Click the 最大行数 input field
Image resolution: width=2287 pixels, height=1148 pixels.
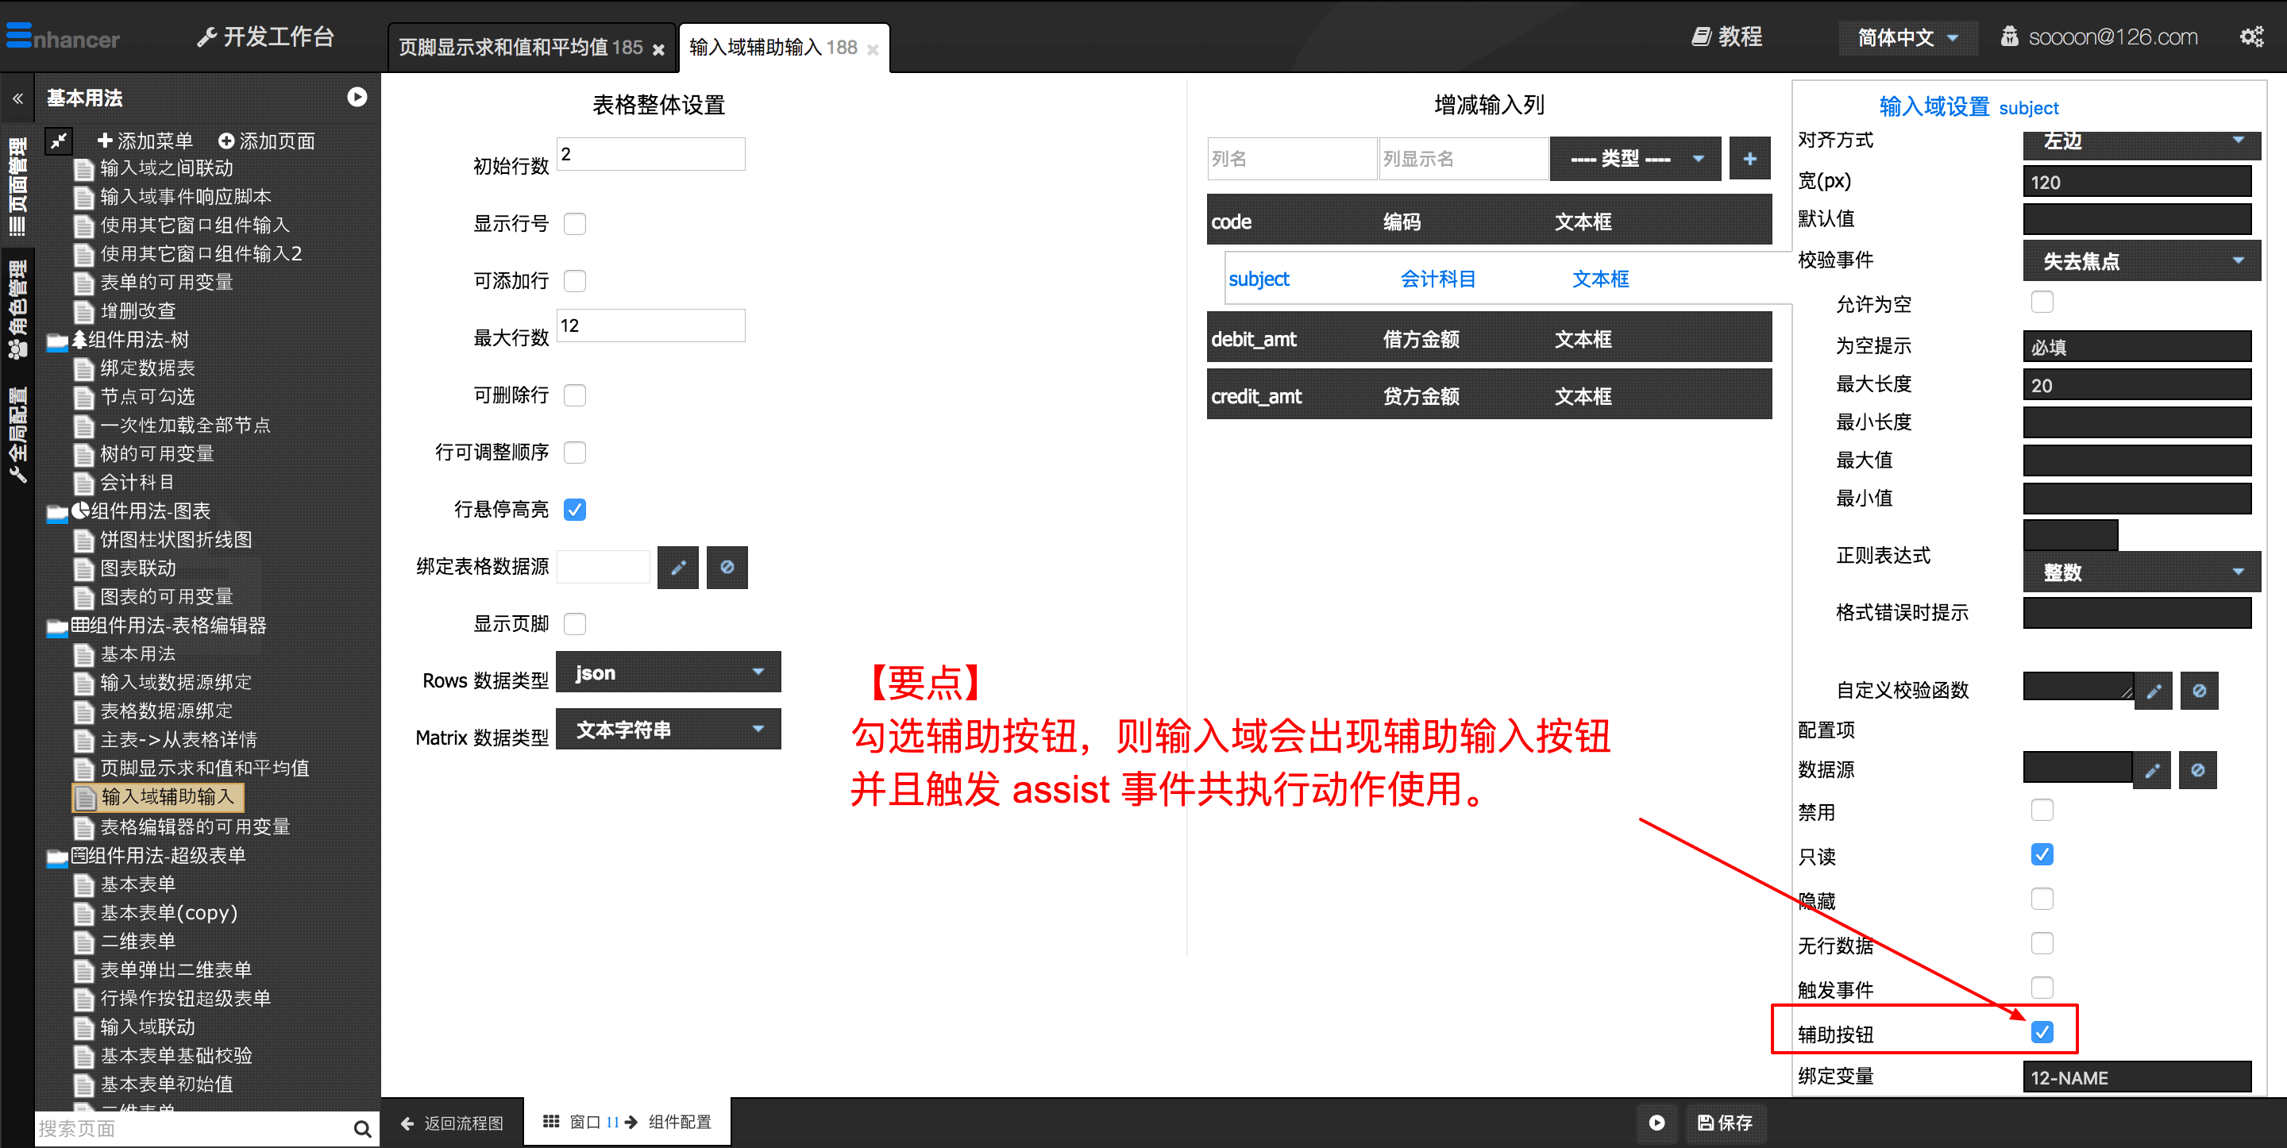pos(650,326)
